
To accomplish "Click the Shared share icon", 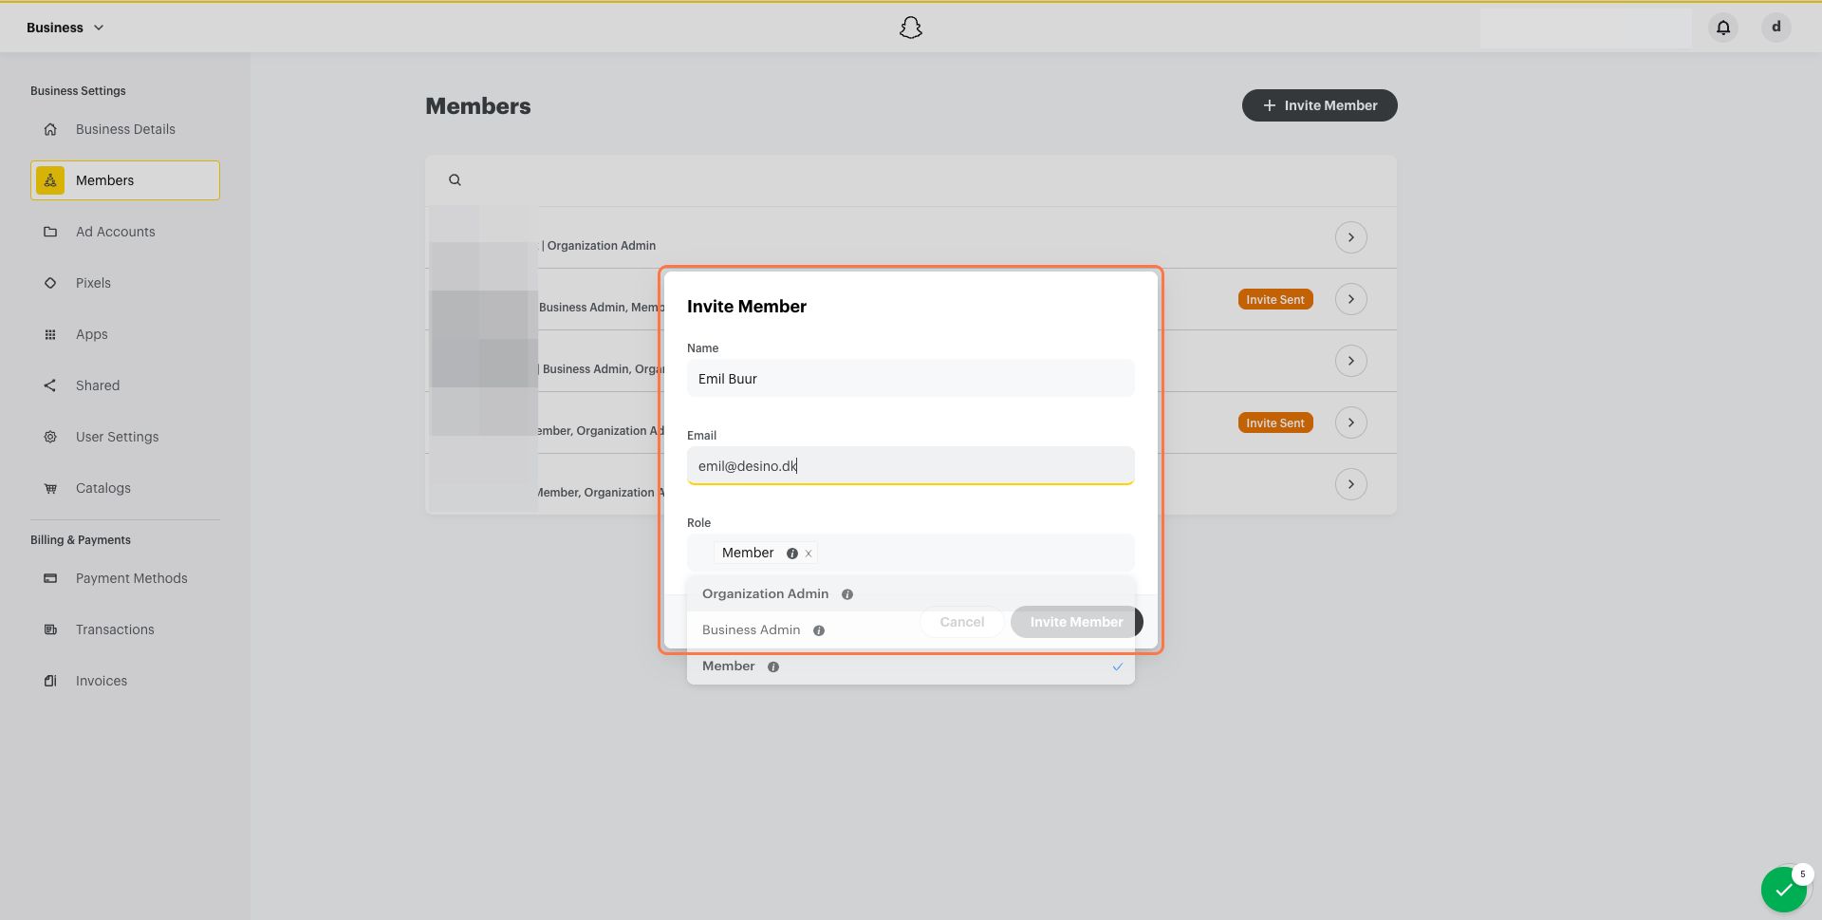I will tap(50, 385).
